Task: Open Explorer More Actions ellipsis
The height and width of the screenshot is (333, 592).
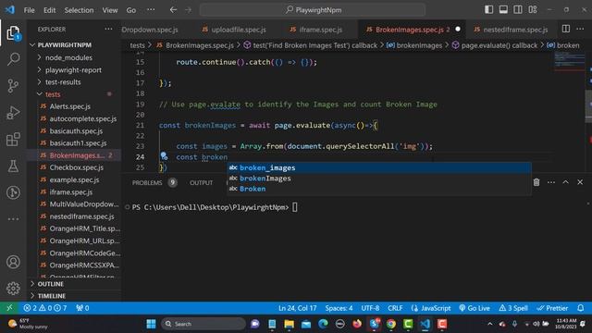Action: [x=108, y=29]
